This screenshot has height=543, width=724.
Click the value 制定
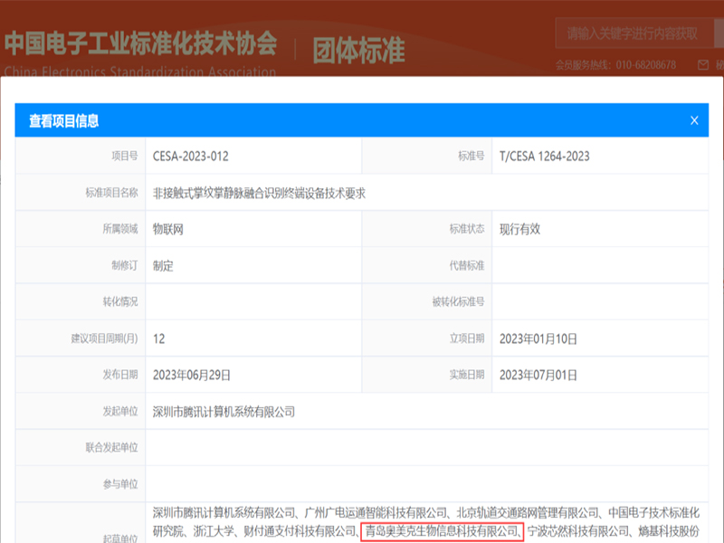[163, 265]
